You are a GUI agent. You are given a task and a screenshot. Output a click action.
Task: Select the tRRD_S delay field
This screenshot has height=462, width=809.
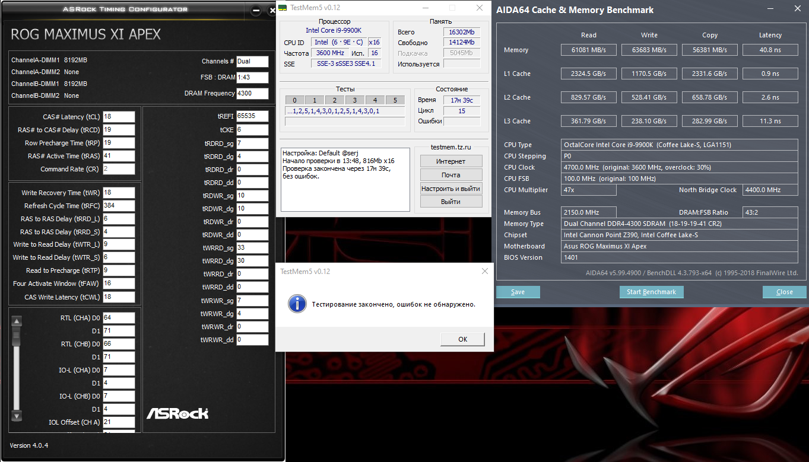119,232
